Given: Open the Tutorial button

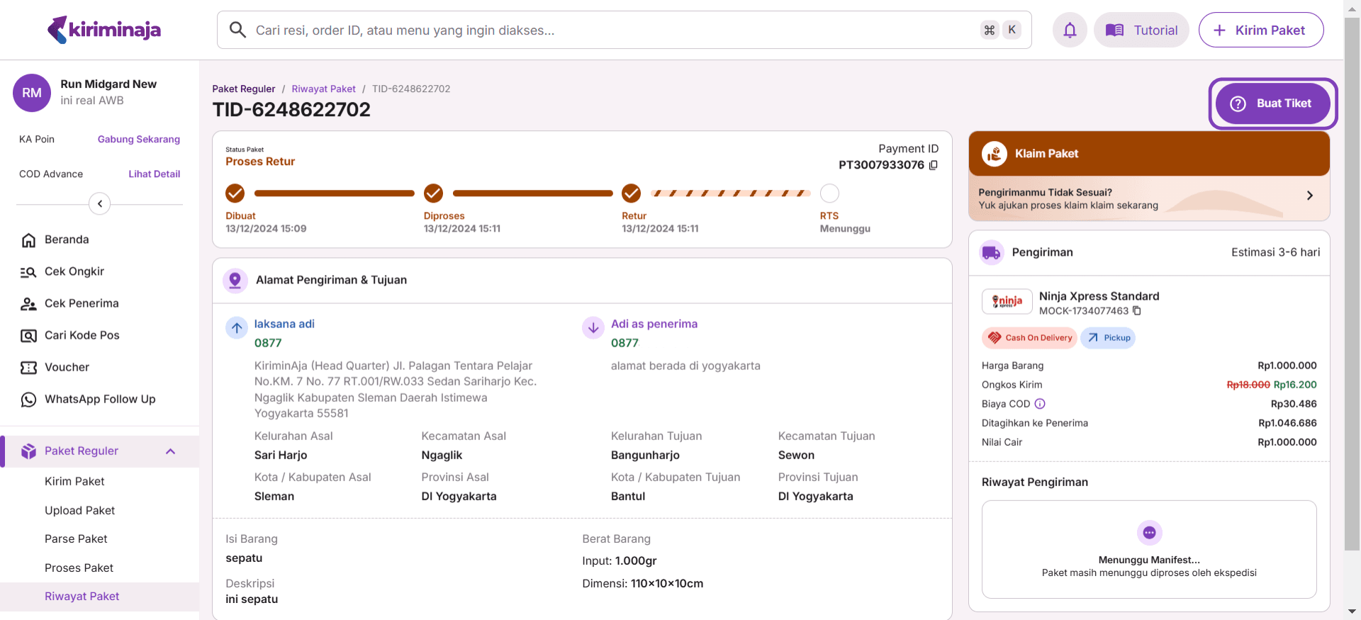Looking at the screenshot, I should coord(1141,30).
